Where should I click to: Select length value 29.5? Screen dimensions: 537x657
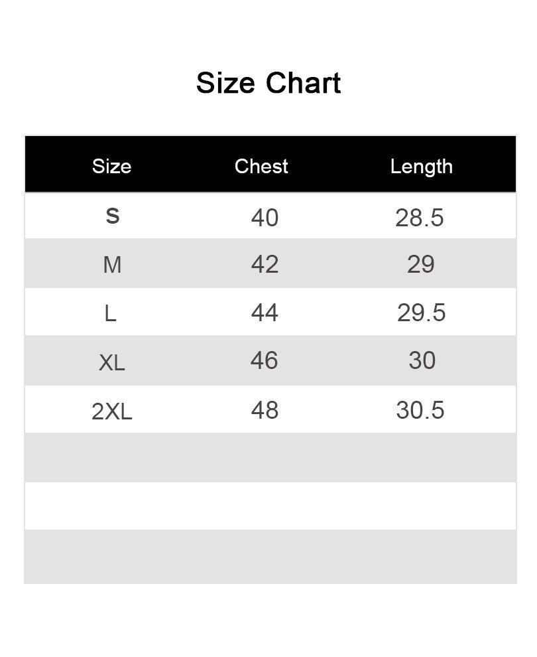(421, 313)
